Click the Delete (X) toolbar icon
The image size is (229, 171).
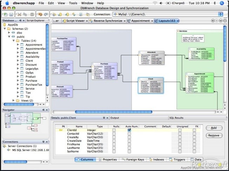click(x=19, y=14)
